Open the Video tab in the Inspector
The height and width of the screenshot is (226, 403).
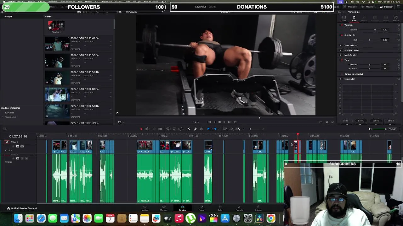point(344,19)
